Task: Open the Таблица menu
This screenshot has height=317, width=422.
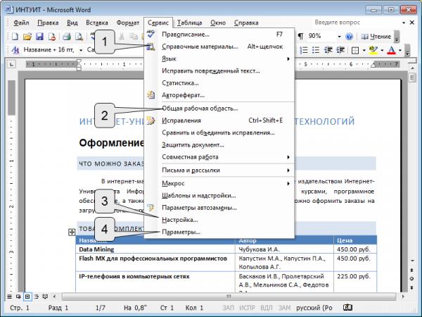Action: 189,23
